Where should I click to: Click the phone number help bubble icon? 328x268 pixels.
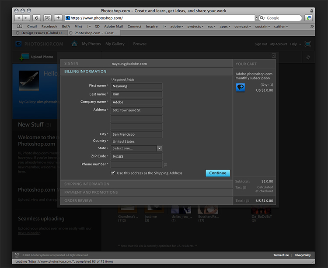165,165
